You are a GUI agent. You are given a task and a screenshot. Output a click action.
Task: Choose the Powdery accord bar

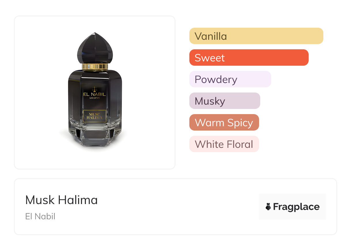pos(230,79)
